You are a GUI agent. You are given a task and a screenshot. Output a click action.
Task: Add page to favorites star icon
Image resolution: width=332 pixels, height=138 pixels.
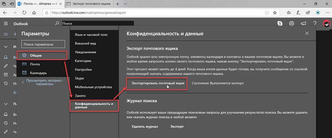click(274, 13)
